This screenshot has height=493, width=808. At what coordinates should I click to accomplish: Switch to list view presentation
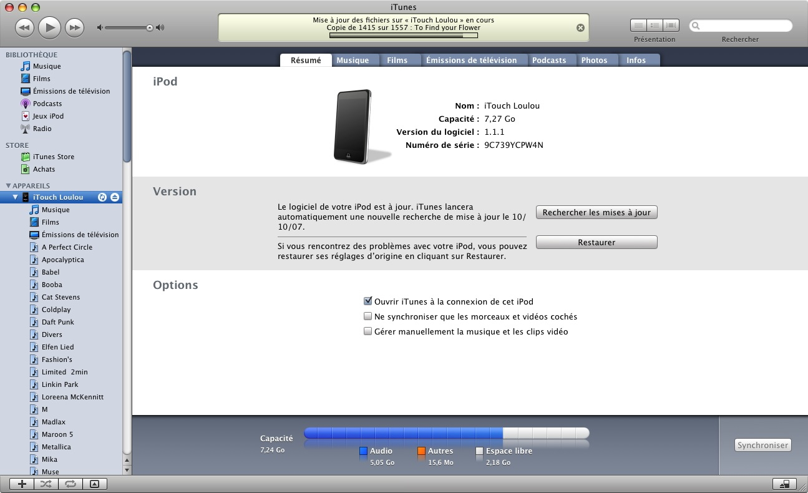[x=638, y=25]
